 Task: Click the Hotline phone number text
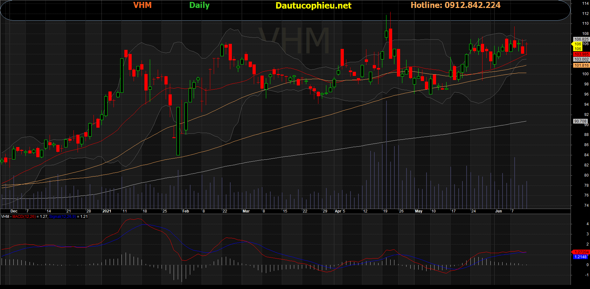point(455,5)
